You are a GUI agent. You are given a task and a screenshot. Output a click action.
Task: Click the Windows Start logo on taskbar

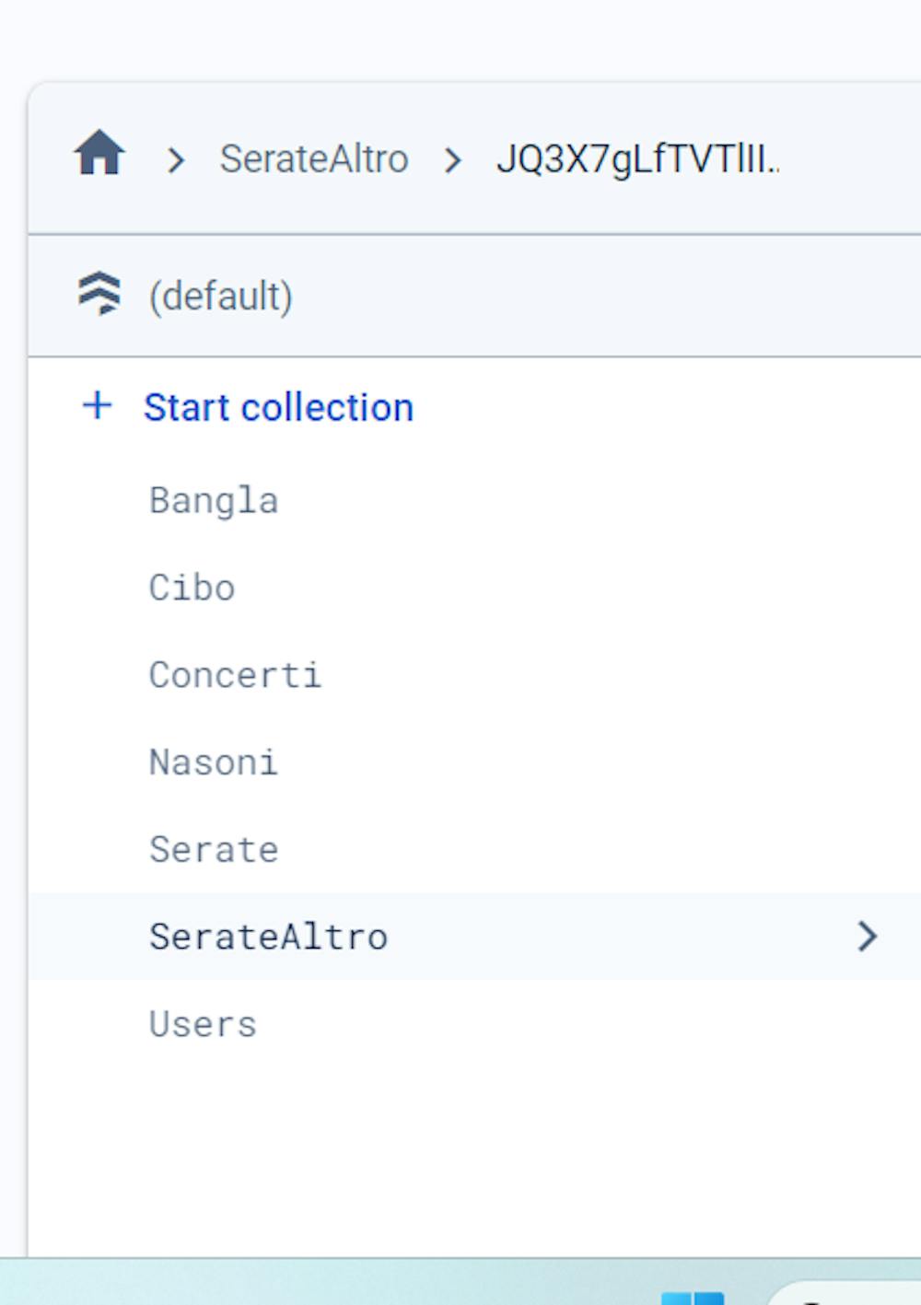(x=693, y=1297)
